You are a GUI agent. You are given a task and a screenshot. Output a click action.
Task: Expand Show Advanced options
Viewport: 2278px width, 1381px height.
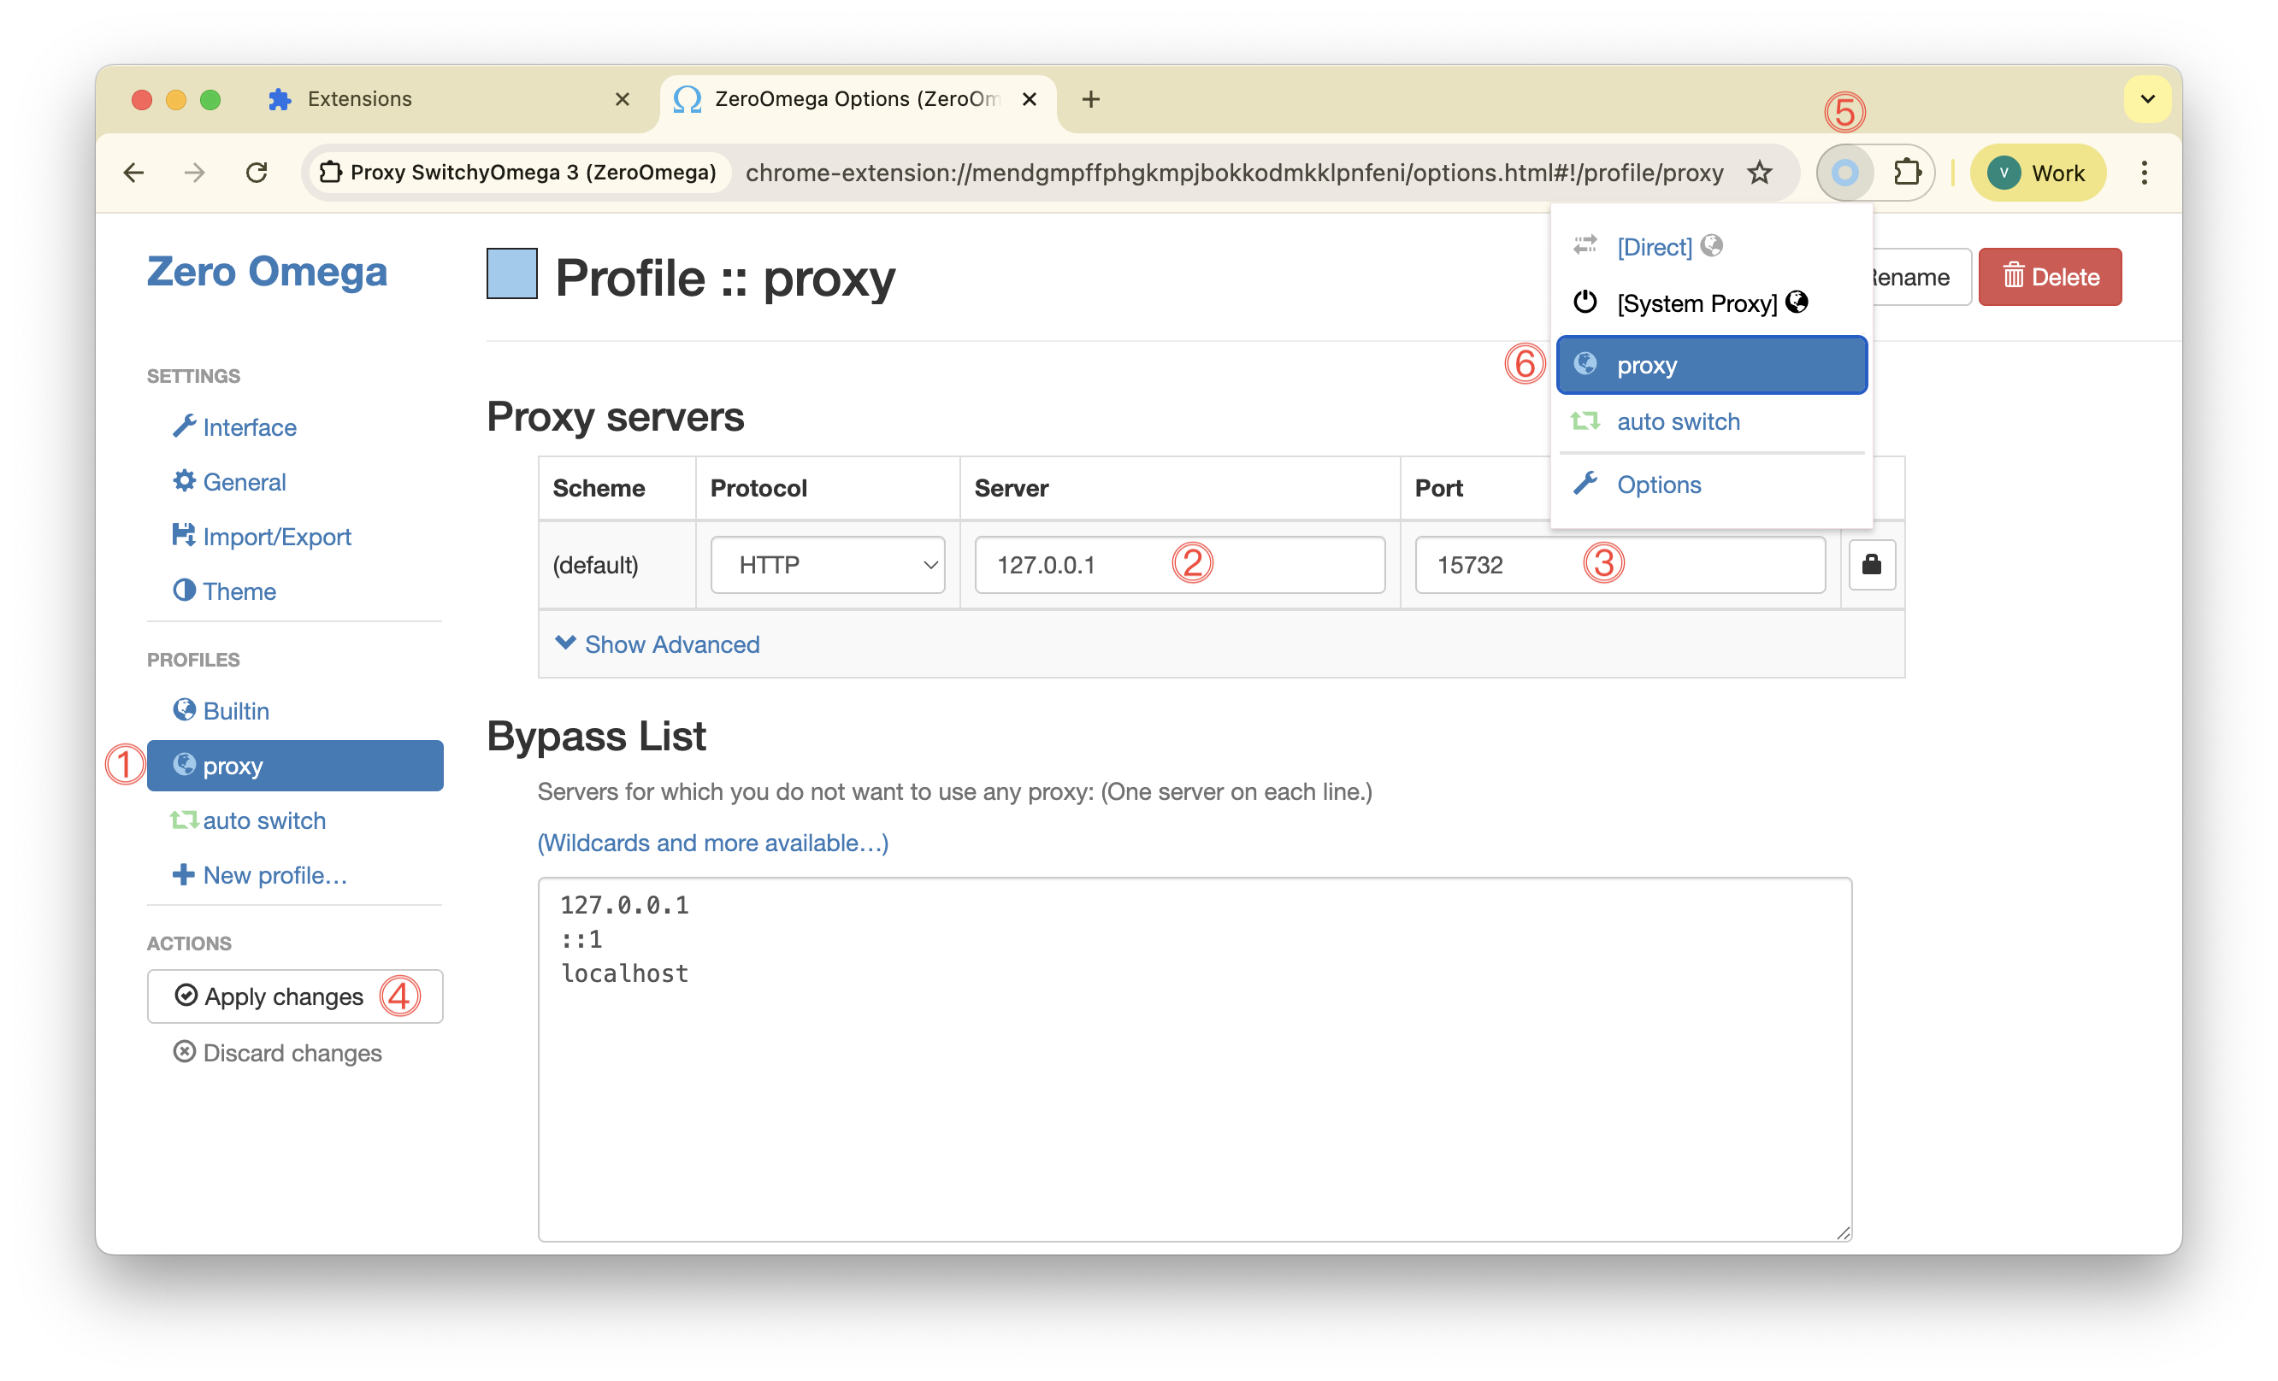[658, 643]
